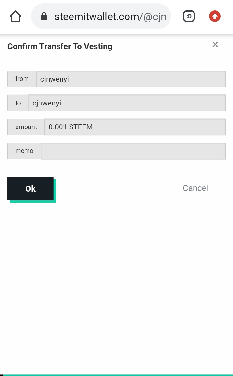Click the 'from' field label
The height and width of the screenshot is (376, 233).
tap(22, 79)
